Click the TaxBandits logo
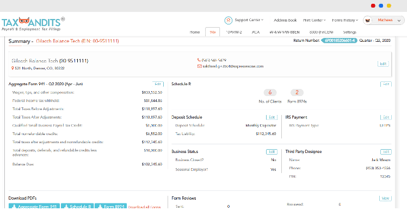Viewport: 407px width, 211px height. (x=33, y=24)
